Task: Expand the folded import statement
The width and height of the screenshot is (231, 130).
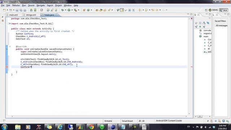Action: (x=10, y=23)
